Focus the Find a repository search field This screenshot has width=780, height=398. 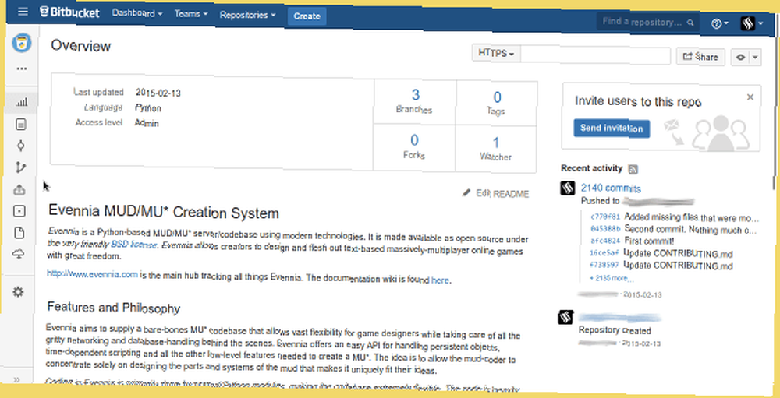648,22
